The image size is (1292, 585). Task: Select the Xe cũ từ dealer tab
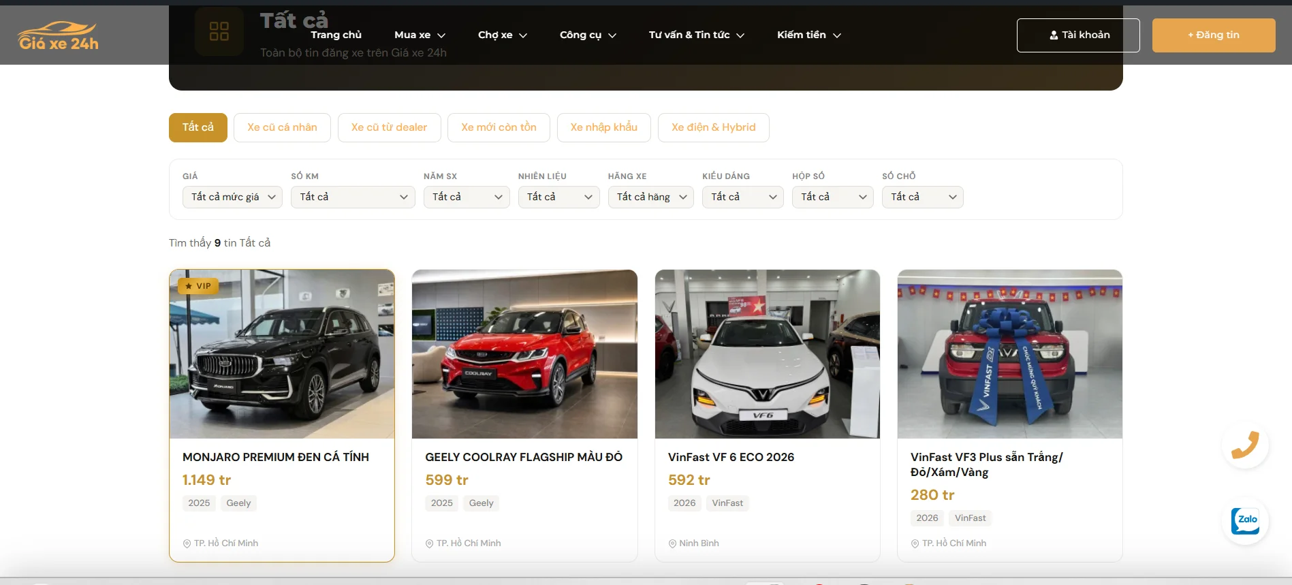[x=389, y=127]
